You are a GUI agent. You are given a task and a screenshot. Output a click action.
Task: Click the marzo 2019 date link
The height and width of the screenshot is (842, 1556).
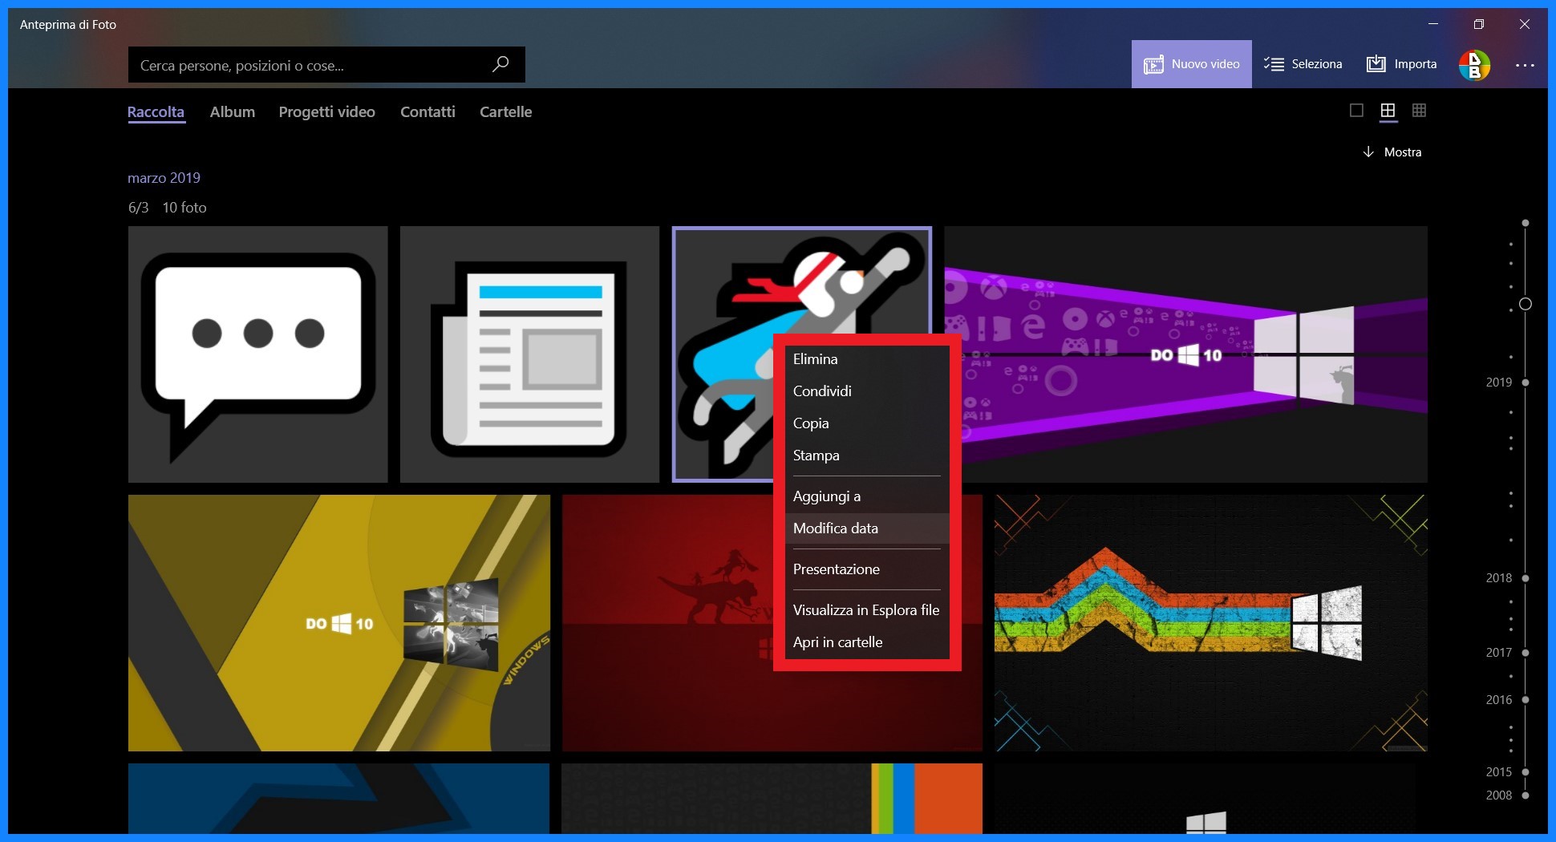(164, 178)
